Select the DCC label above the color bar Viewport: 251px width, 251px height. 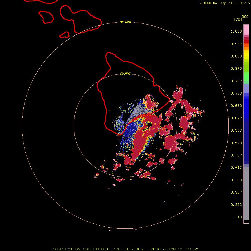[x=245, y=17]
